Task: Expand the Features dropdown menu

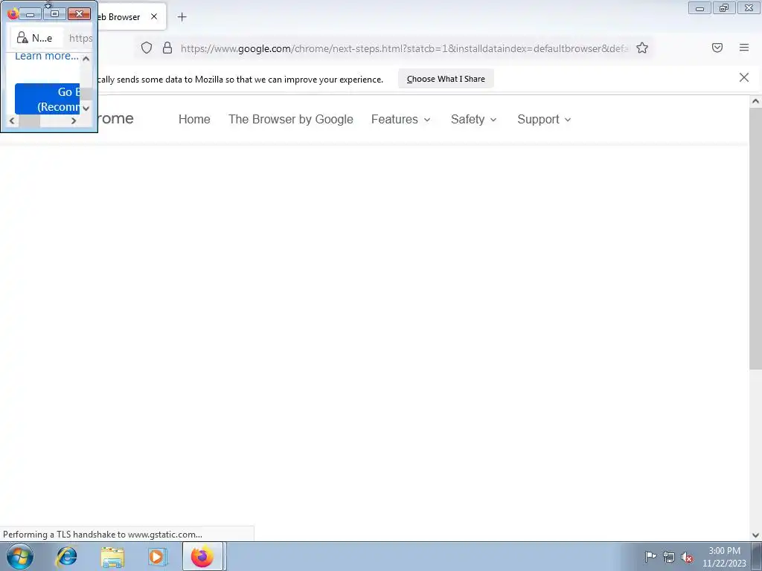Action: (400, 120)
